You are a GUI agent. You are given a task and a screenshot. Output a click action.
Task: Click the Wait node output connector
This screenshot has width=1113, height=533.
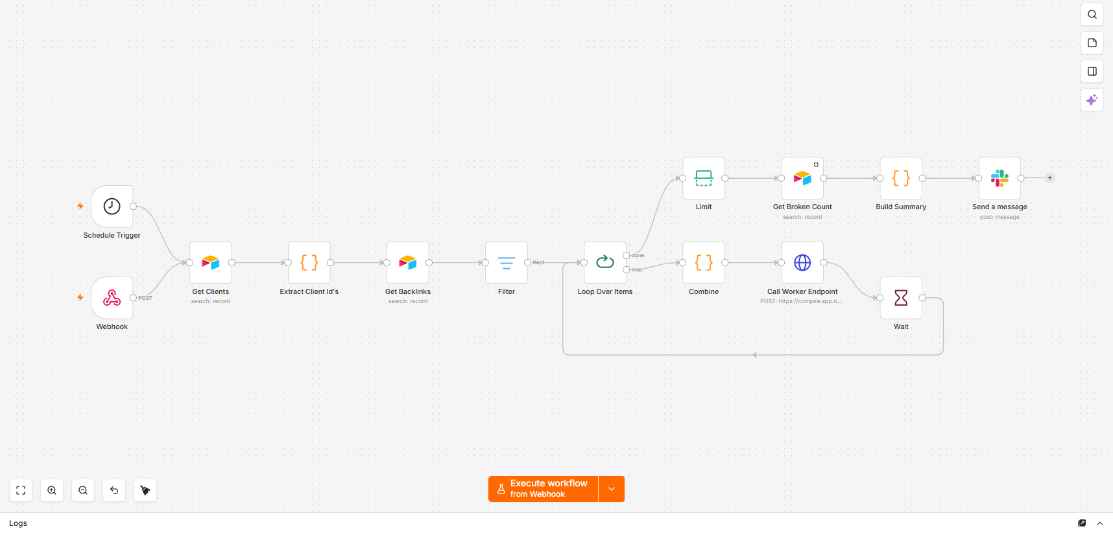(x=922, y=298)
